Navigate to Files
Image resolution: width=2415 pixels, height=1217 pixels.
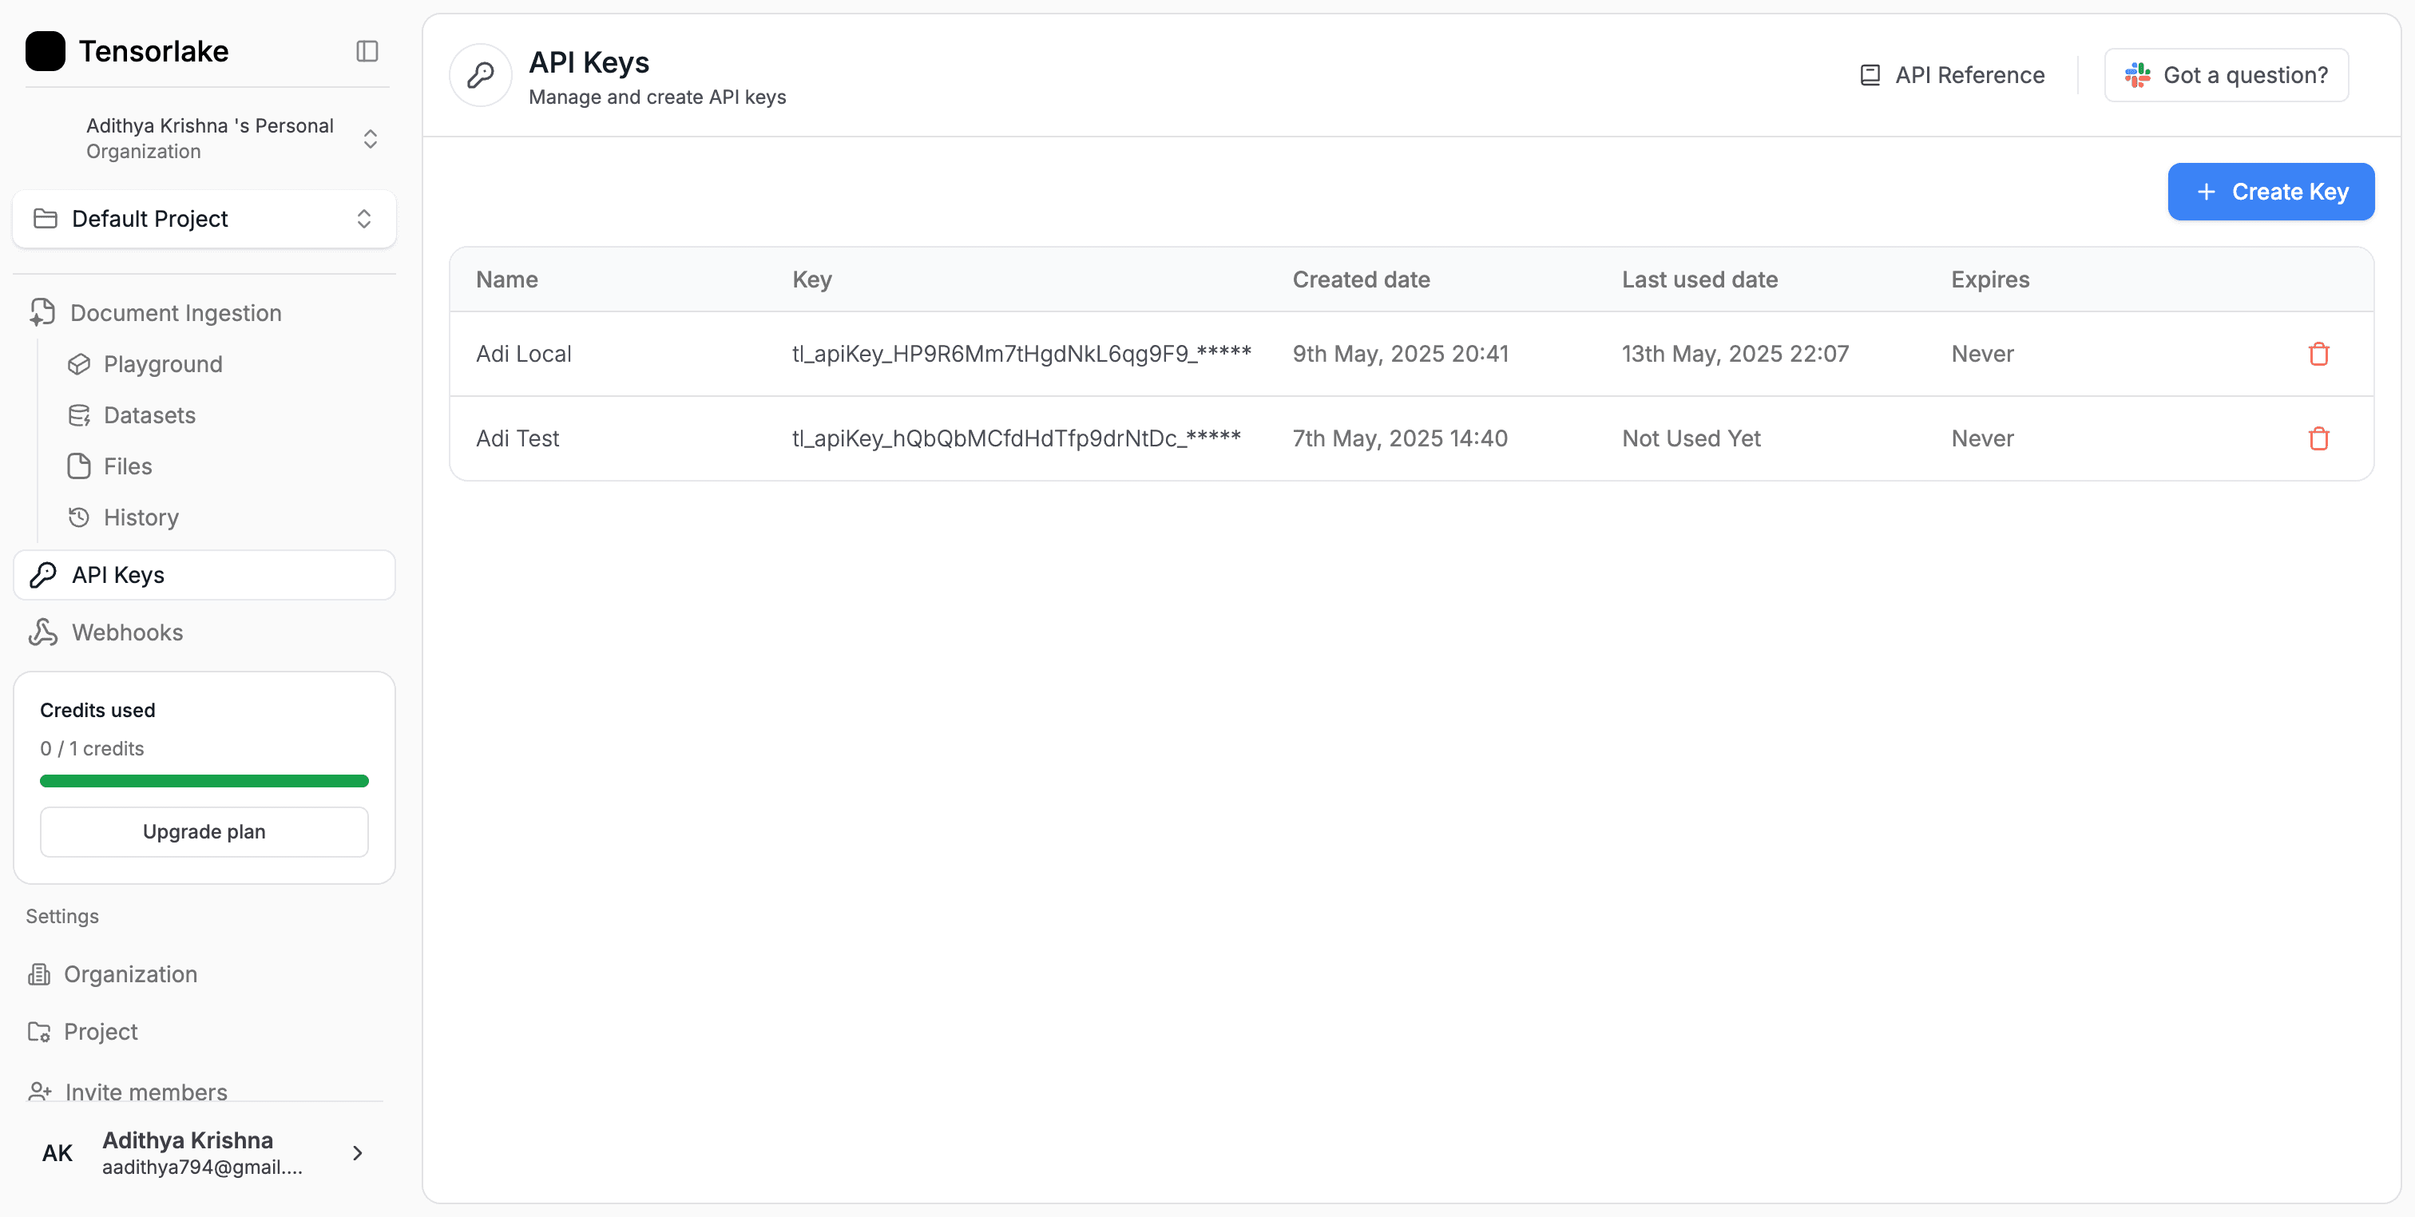click(128, 466)
